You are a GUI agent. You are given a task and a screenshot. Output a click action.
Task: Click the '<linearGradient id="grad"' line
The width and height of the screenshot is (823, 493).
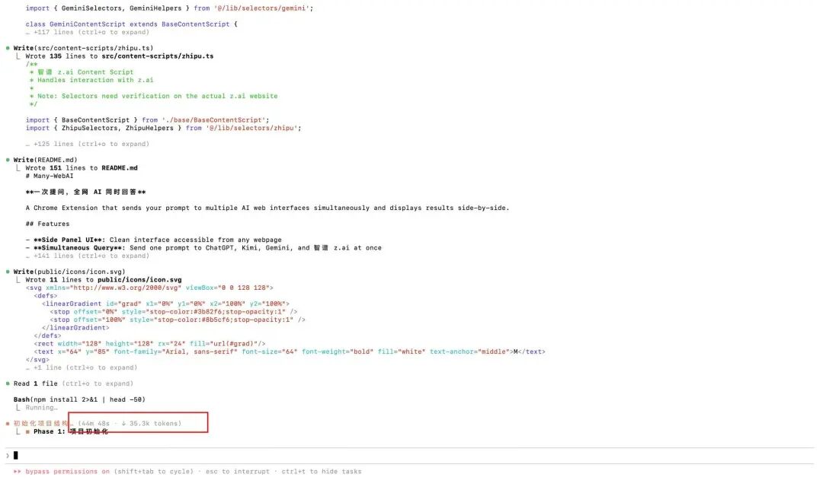166,304
